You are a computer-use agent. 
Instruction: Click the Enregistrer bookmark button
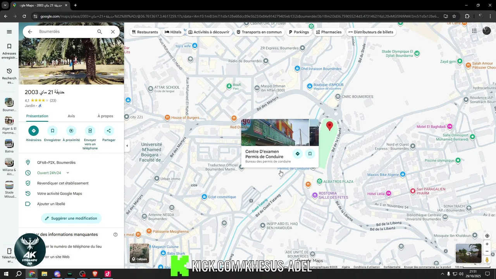pos(52,131)
